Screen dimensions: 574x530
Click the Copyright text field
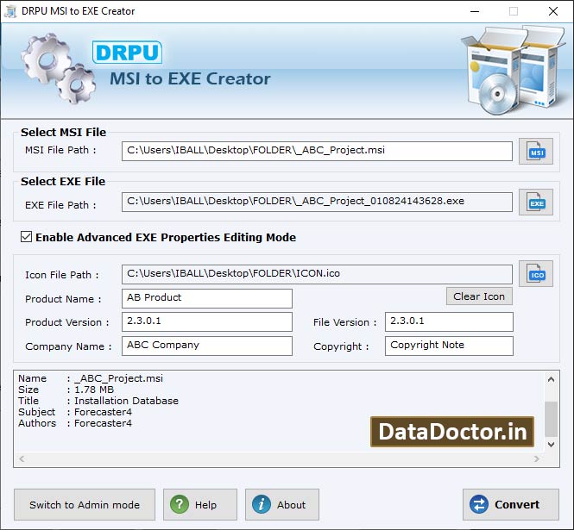[x=449, y=346]
